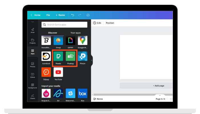Go back with the Home arrow icon

[x=31, y=15]
